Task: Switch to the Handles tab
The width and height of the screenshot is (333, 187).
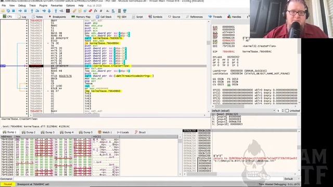Action: point(234,17)
